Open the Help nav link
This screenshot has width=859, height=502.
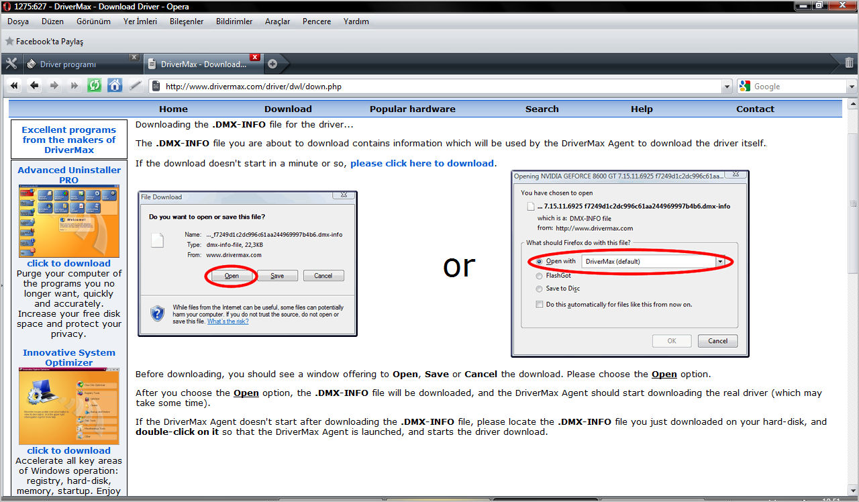click(x=642, y=109)
